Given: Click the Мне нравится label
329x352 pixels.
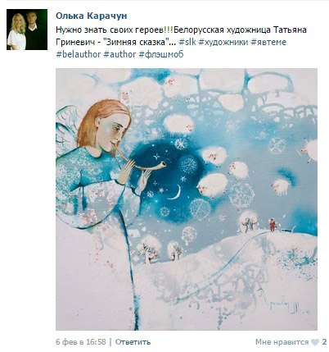Looking at the screenshot, I should (282, 342).
